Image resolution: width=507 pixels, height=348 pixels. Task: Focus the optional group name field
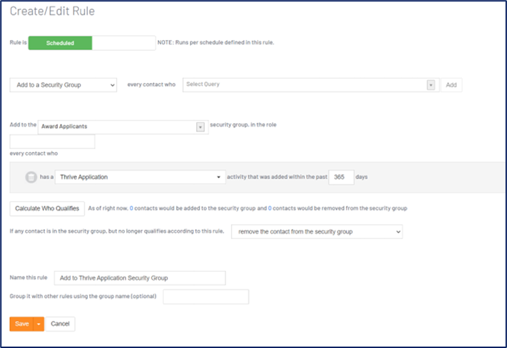[206, 297]
